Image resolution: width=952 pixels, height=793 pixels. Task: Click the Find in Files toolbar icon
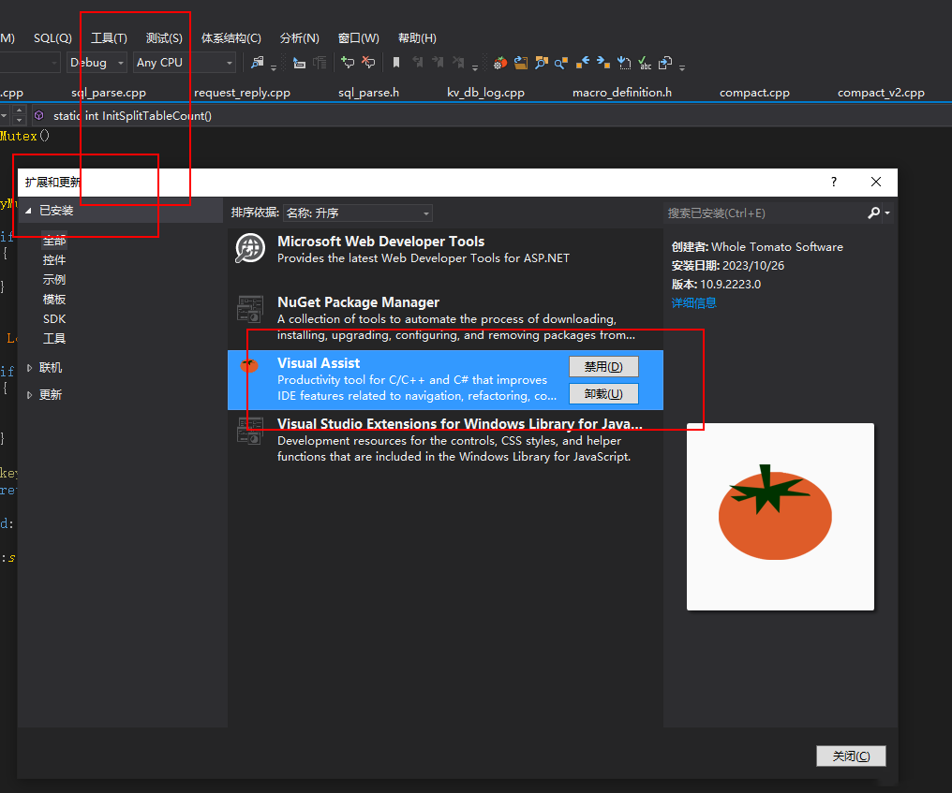click(258, 63)
